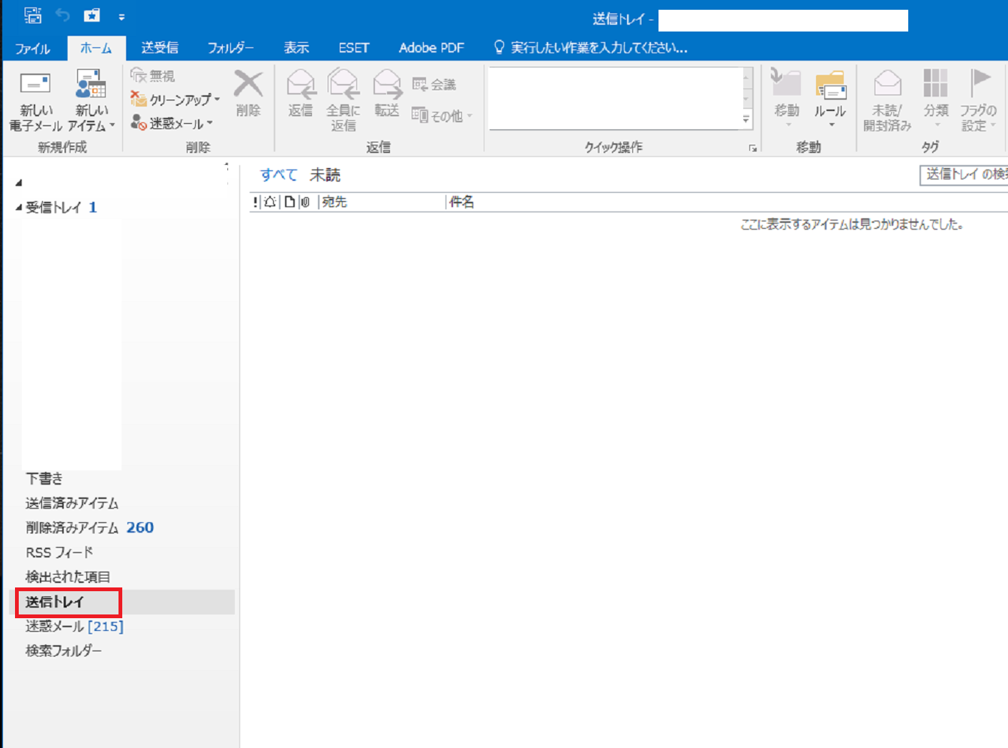The width and height of the screenshot is (1008, 748).
Task: Filter messages by Unread (未読)
Action: pyautogui.click(x=325, y=175)
